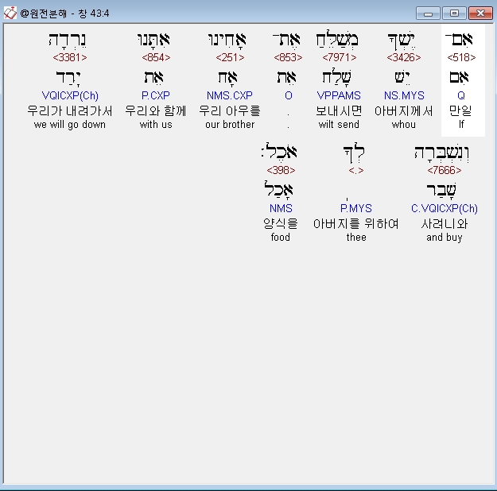Select parsing code NMS.CXP
This screenshot has width=497, height=491.
230,95
